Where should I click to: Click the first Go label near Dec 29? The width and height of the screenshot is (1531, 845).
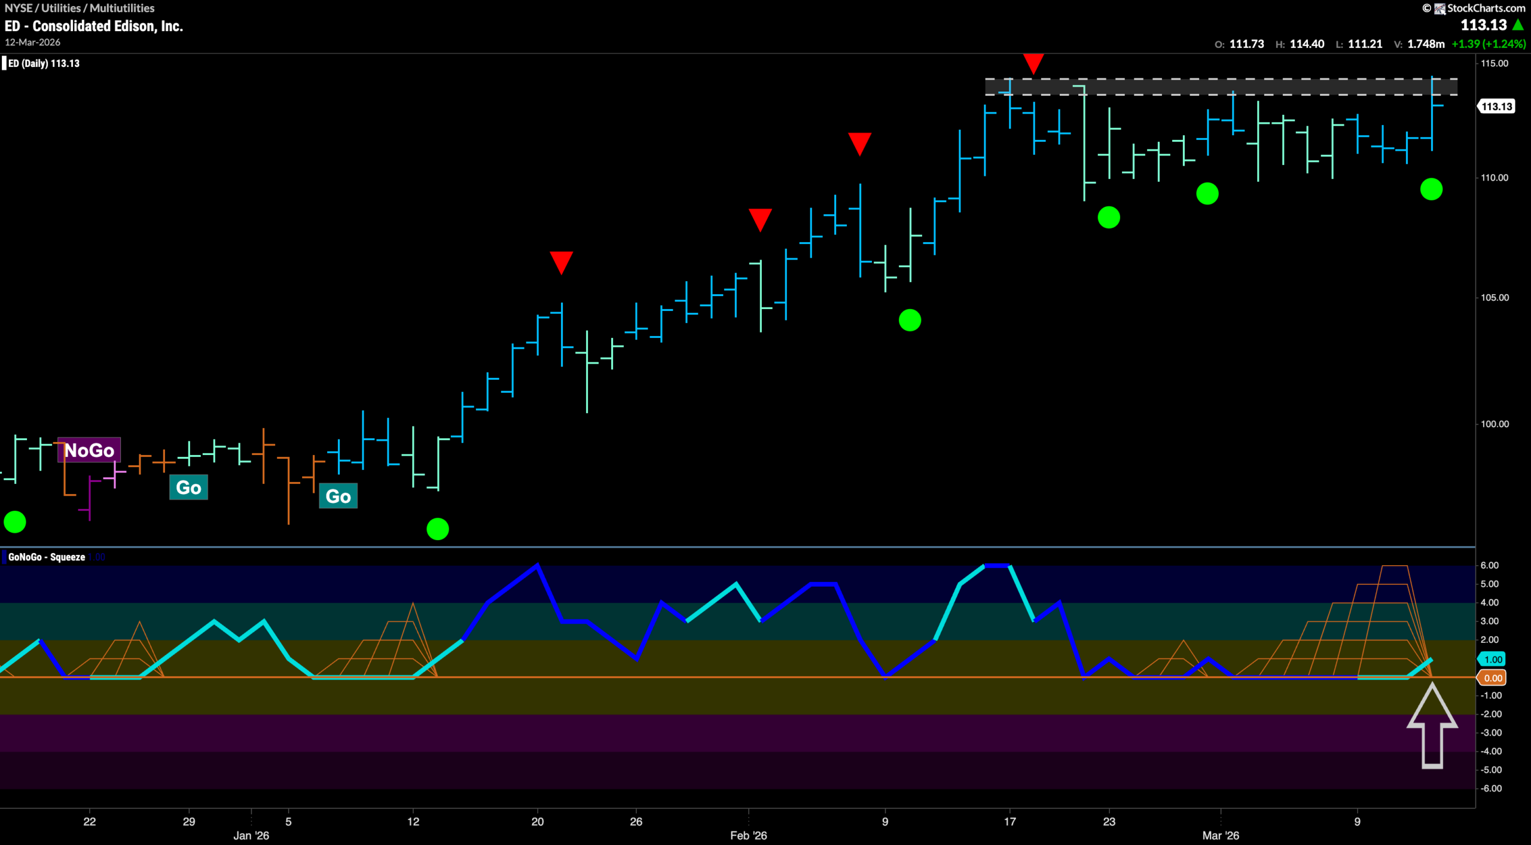(x=188, y=487)
